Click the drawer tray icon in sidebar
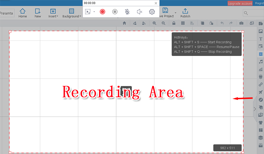The width and height of the screenshot is (264, 154). (261, 145)
